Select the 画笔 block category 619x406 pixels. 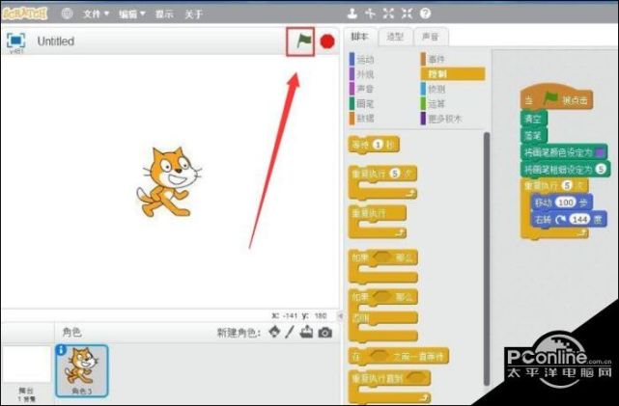(361, 103)
